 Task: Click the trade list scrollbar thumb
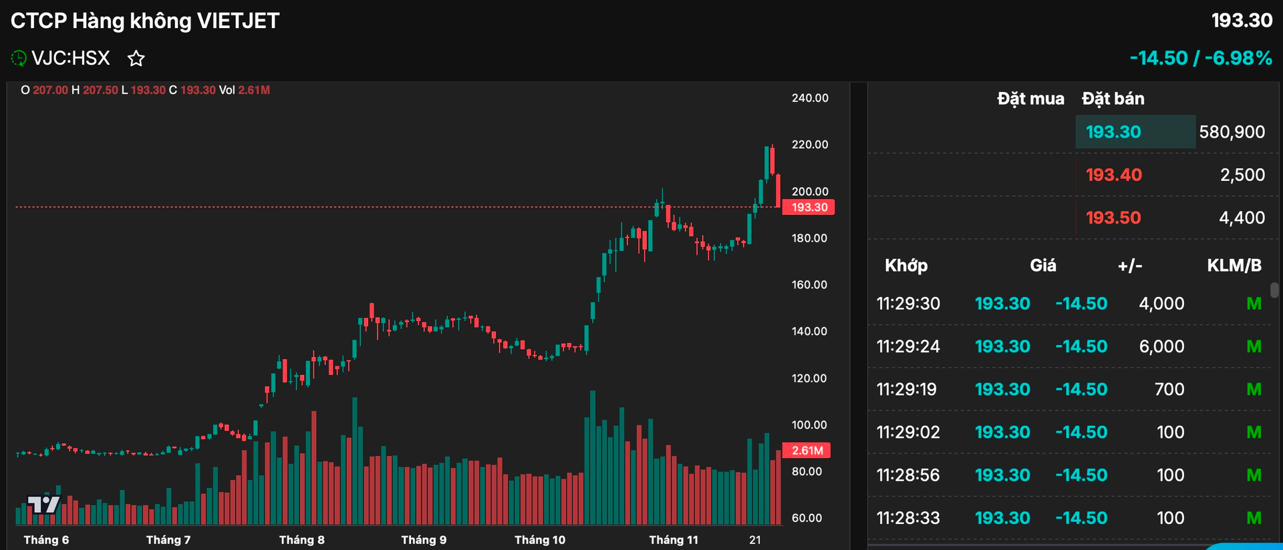(1274, 290)
